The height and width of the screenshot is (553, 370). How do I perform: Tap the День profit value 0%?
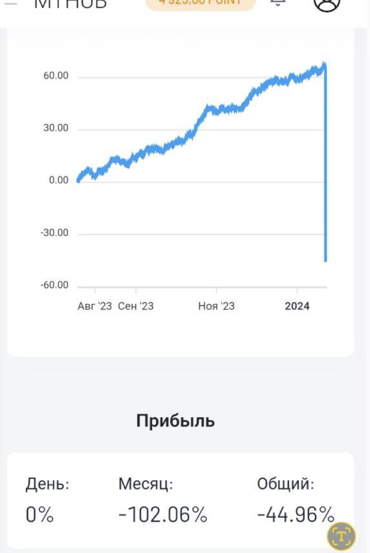pos(40,515)
